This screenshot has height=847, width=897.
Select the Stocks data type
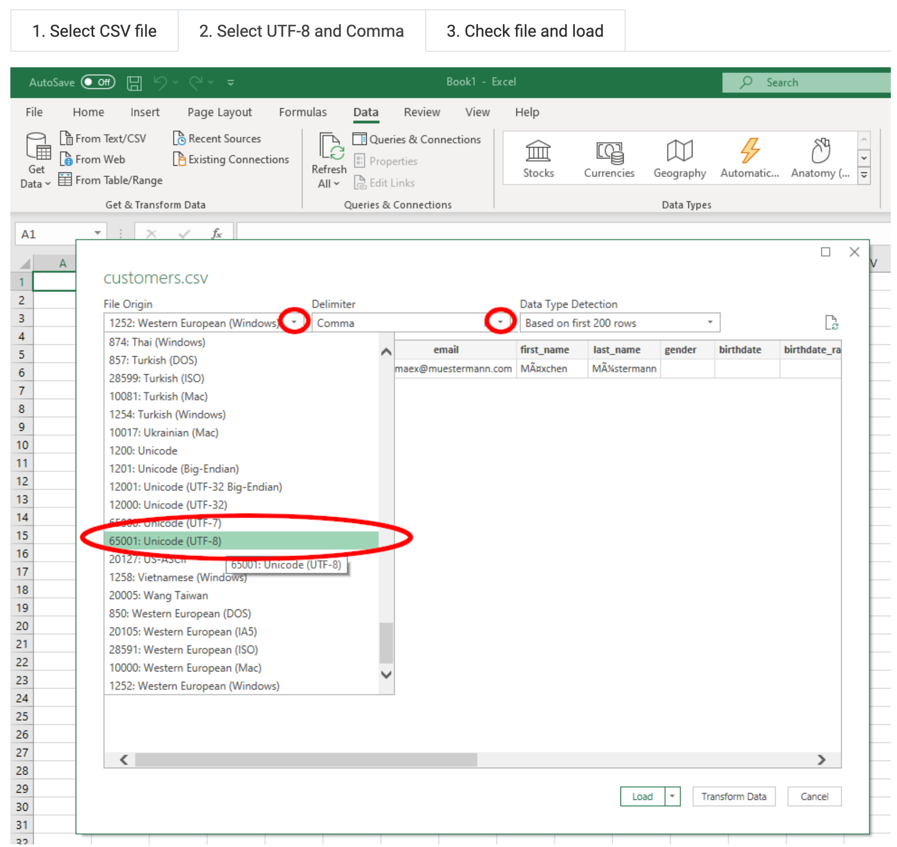539,158
